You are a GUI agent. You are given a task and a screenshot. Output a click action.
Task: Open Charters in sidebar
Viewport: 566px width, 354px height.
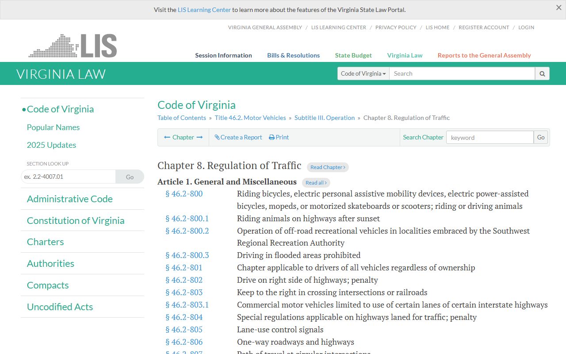tap(45, 242)
